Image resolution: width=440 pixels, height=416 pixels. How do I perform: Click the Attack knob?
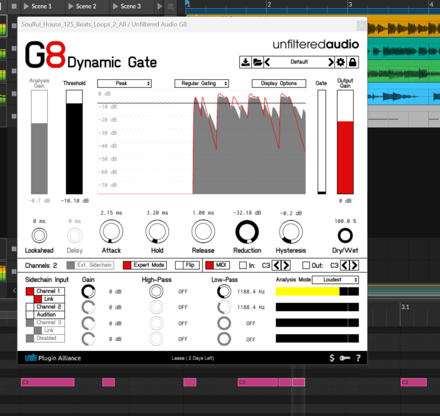(111, 232)
